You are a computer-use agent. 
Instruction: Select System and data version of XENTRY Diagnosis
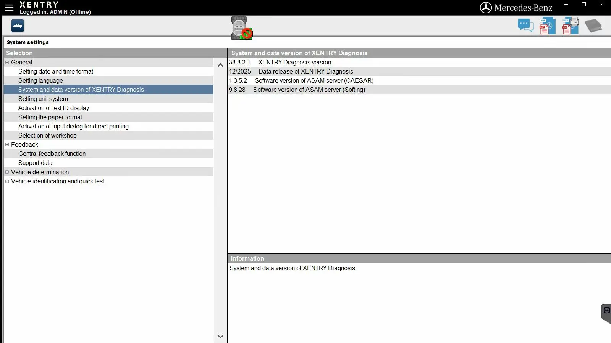click(x=108, y=90)
